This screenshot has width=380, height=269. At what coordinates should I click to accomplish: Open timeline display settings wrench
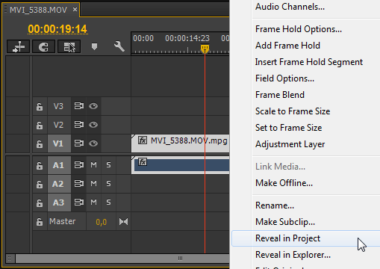pyautogui.click(x=119, y=46)
